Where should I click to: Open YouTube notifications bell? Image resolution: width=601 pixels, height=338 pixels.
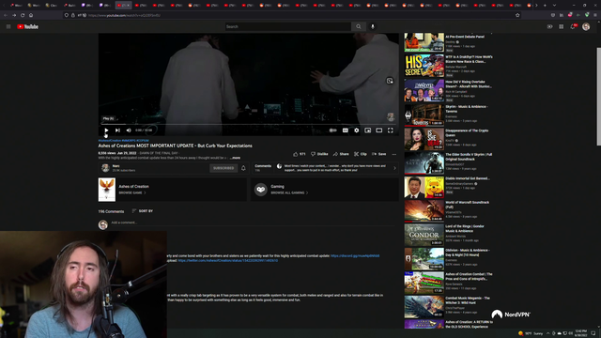[573, 26]
